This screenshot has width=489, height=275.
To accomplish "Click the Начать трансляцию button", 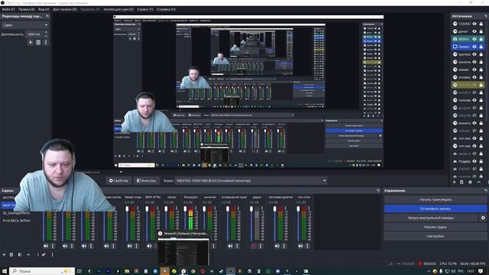I will coord(436,199).
